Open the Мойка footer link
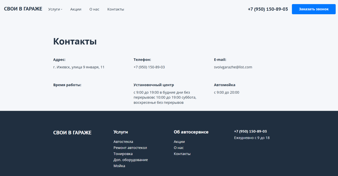 119,166
